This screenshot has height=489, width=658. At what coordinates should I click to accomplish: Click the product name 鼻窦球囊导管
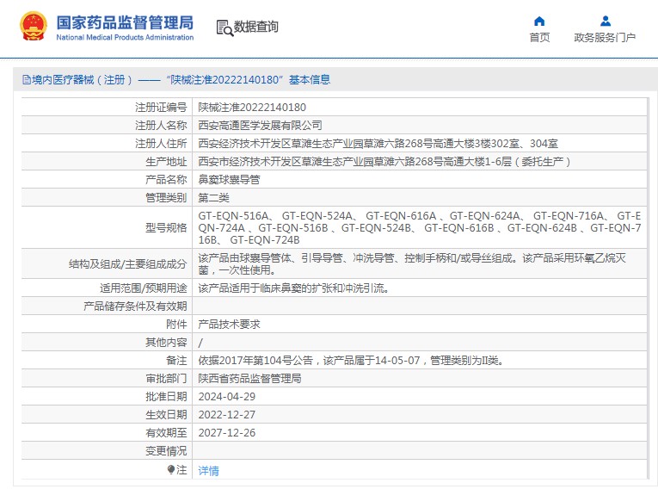click(x=229, y=180)
